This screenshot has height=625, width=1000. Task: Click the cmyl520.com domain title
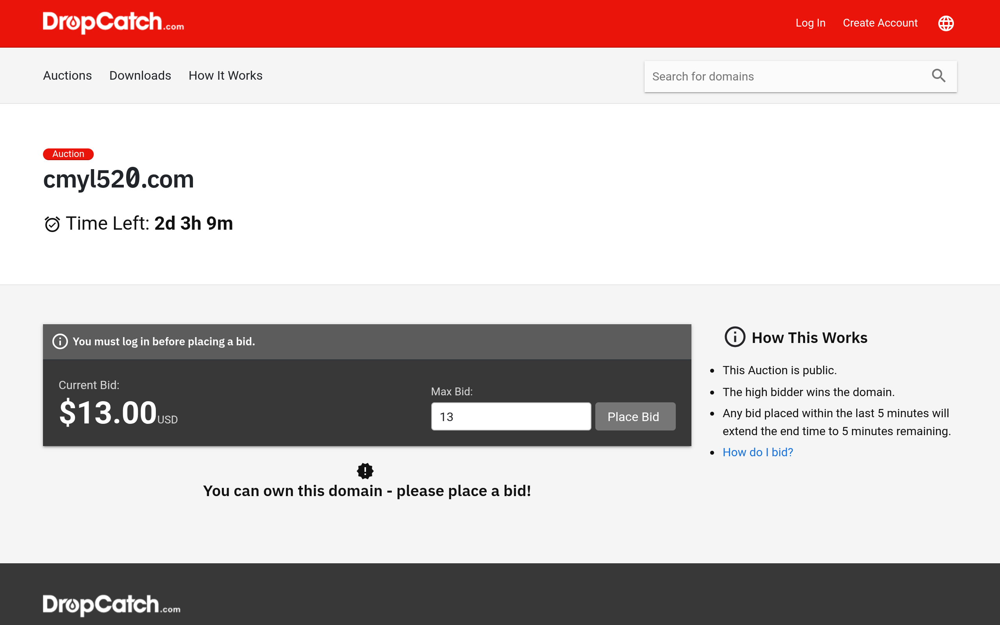(119, 179)
